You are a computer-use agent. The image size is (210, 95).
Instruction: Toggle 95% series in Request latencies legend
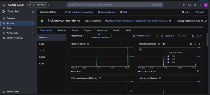(147, 71)
